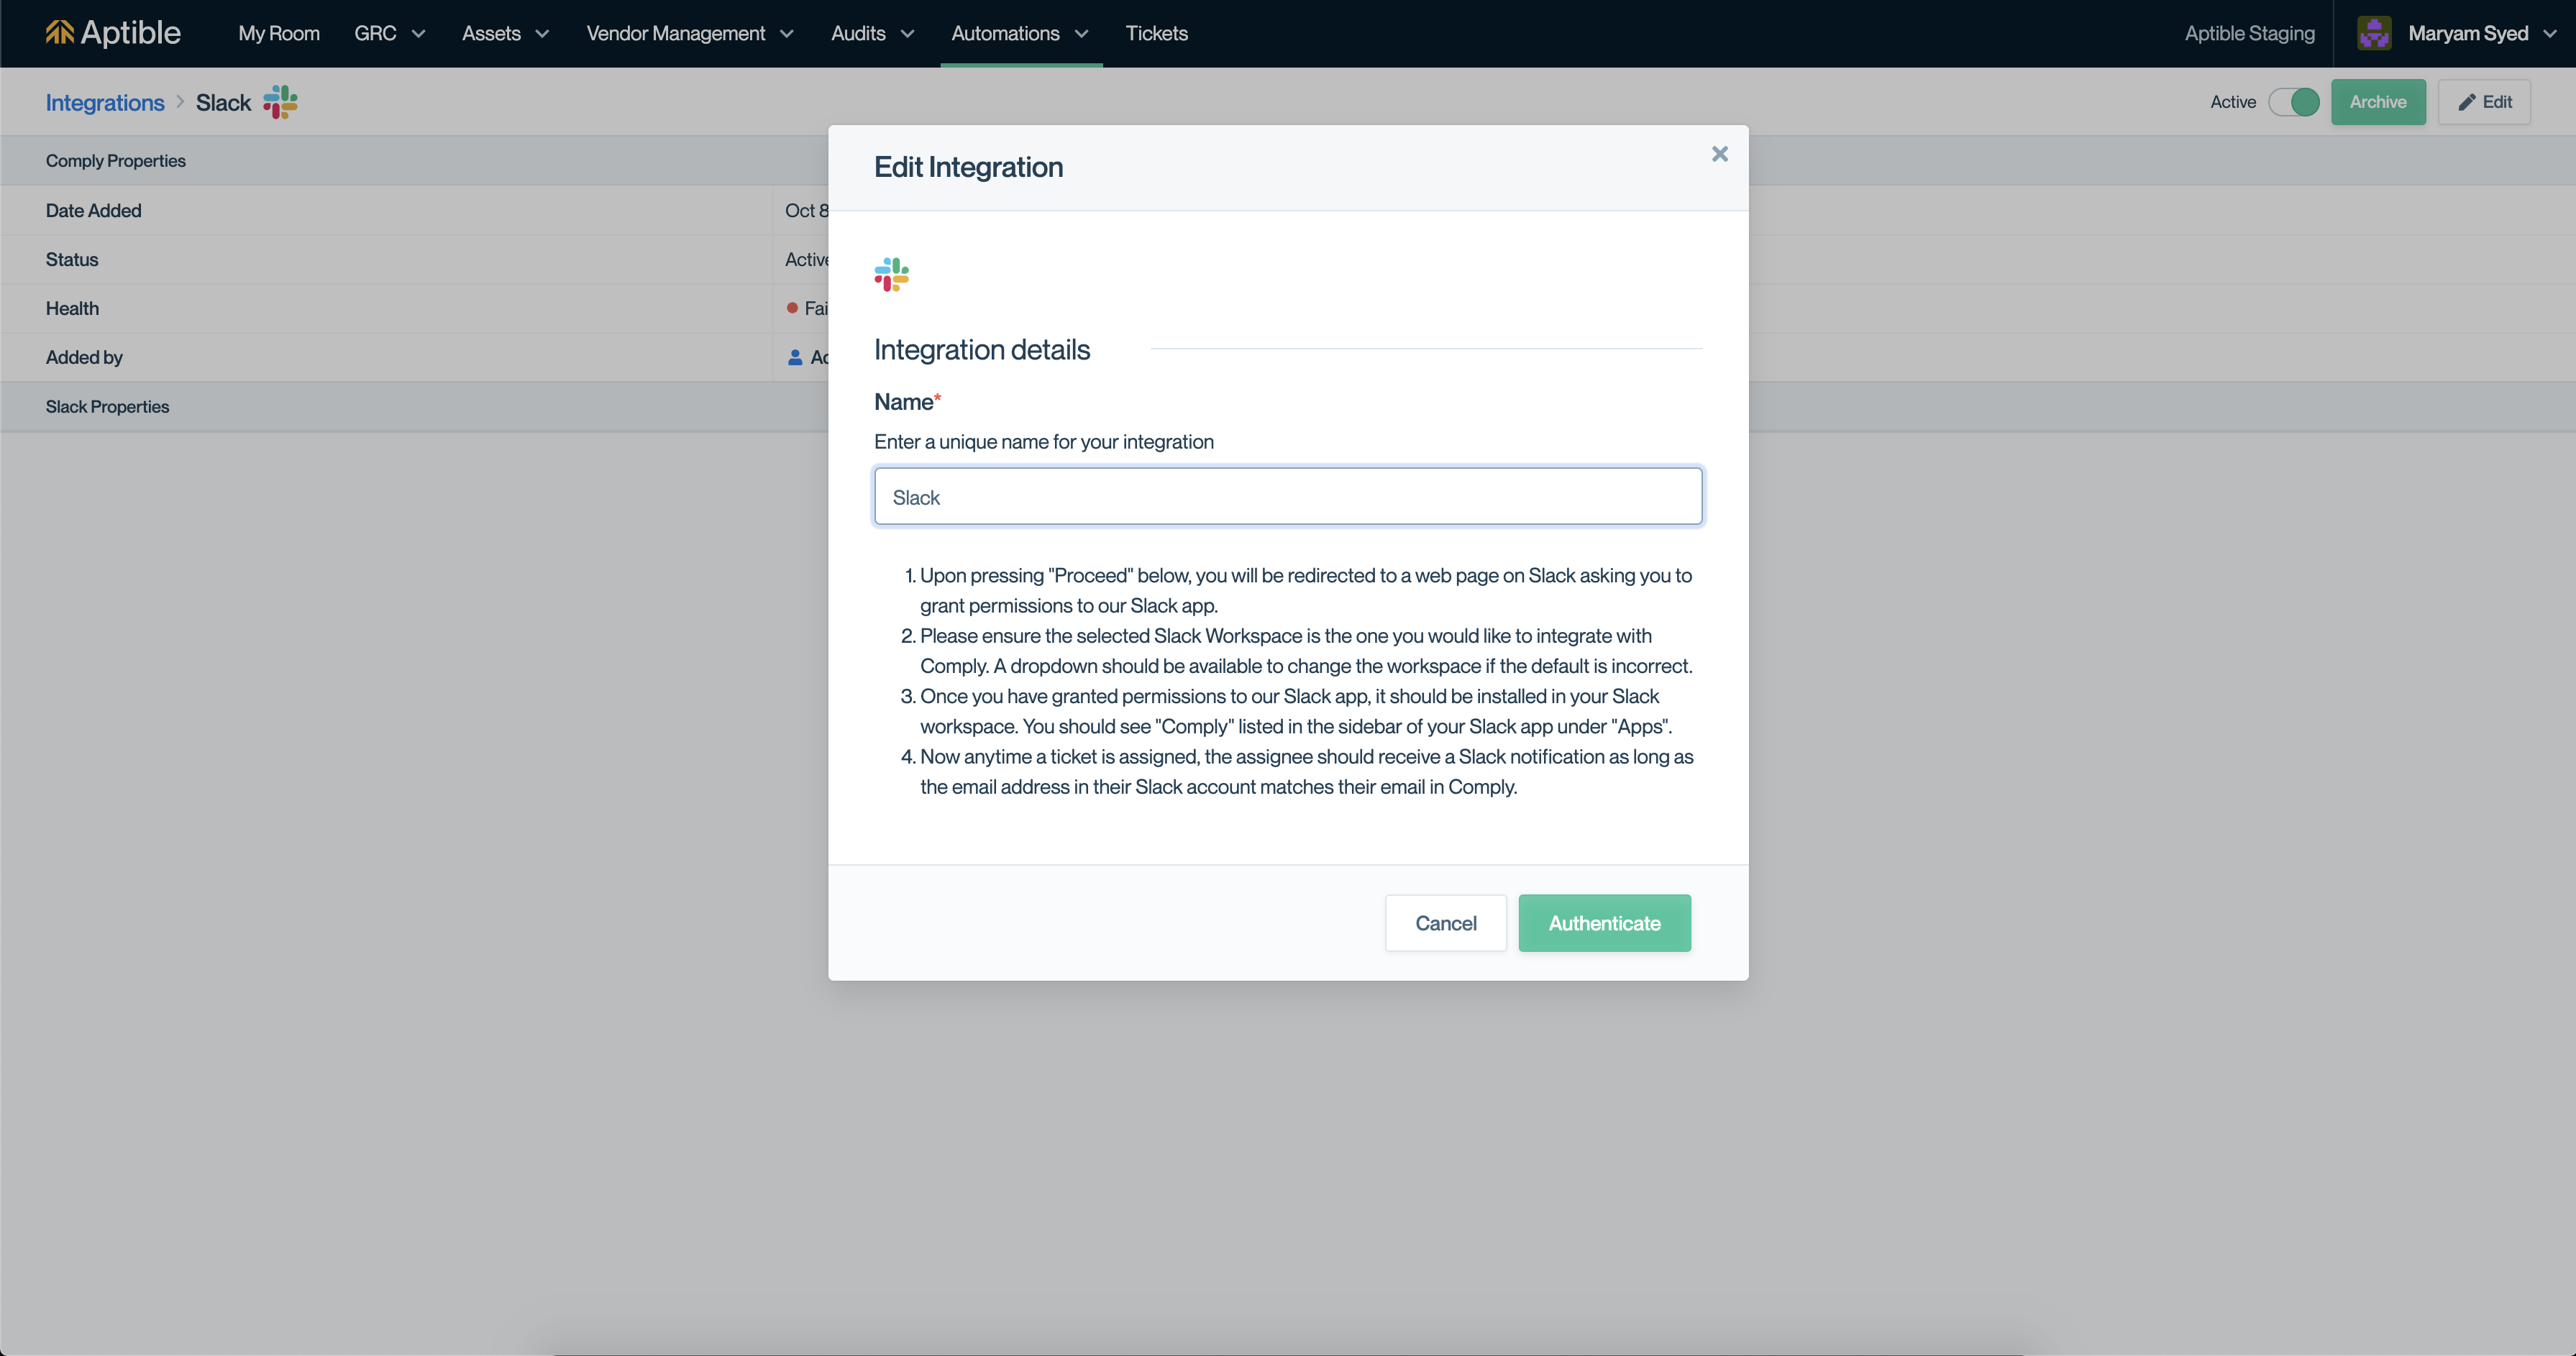Click the Aptible logo in the header
The height and width of the screenshot is (1356, 2576).
click(x=112, y=33)
